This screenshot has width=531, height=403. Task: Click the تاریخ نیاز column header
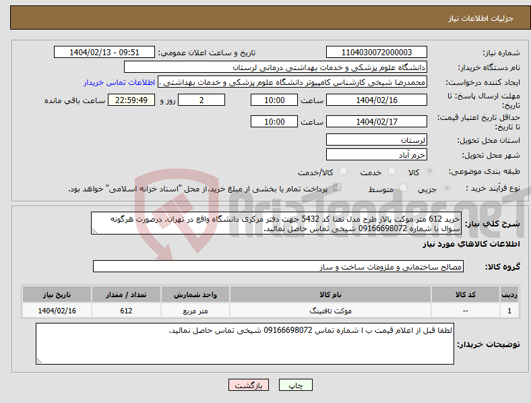(x=57, y=294)
